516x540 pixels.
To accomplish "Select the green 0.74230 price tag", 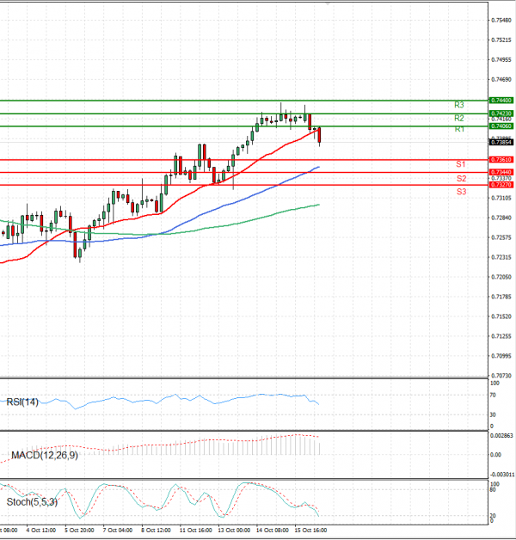I will pos(501,114).
